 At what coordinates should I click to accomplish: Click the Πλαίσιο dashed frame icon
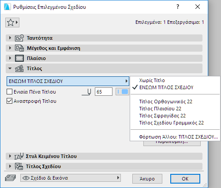click(x=19, y=58)
